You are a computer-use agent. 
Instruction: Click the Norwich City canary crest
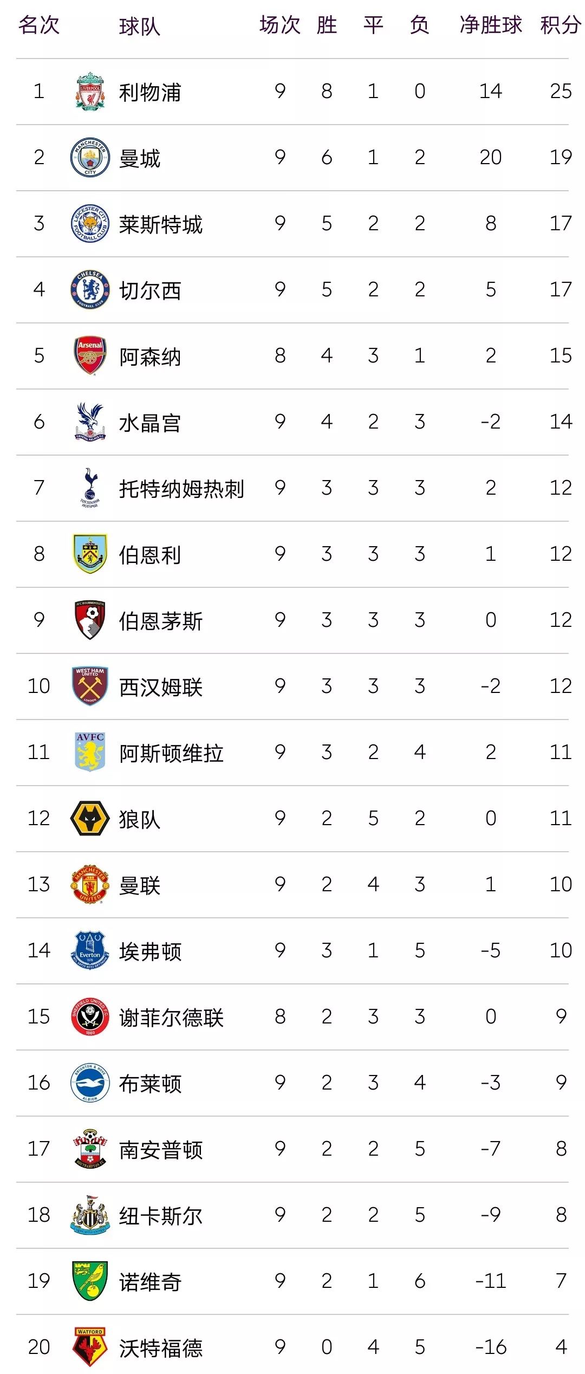[90, 1281]
